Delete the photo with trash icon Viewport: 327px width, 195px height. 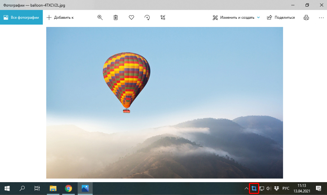point(116,17)
